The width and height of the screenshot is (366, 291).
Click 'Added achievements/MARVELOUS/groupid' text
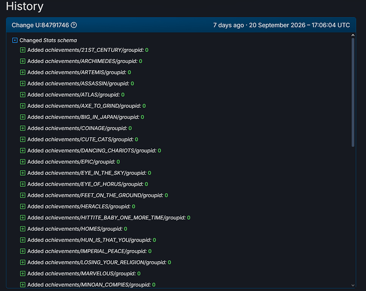tap(81, 274)
